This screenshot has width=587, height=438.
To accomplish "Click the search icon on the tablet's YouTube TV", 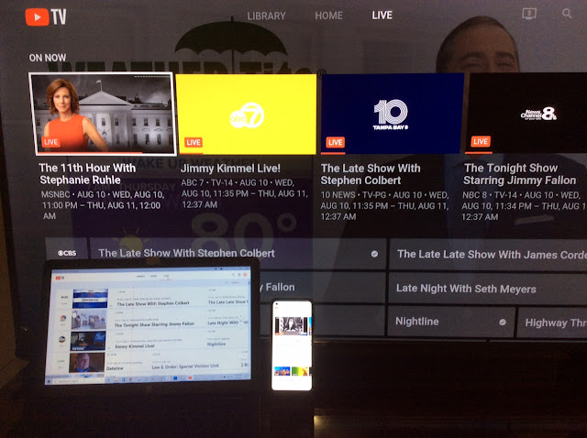I will [x=233, y=275].
